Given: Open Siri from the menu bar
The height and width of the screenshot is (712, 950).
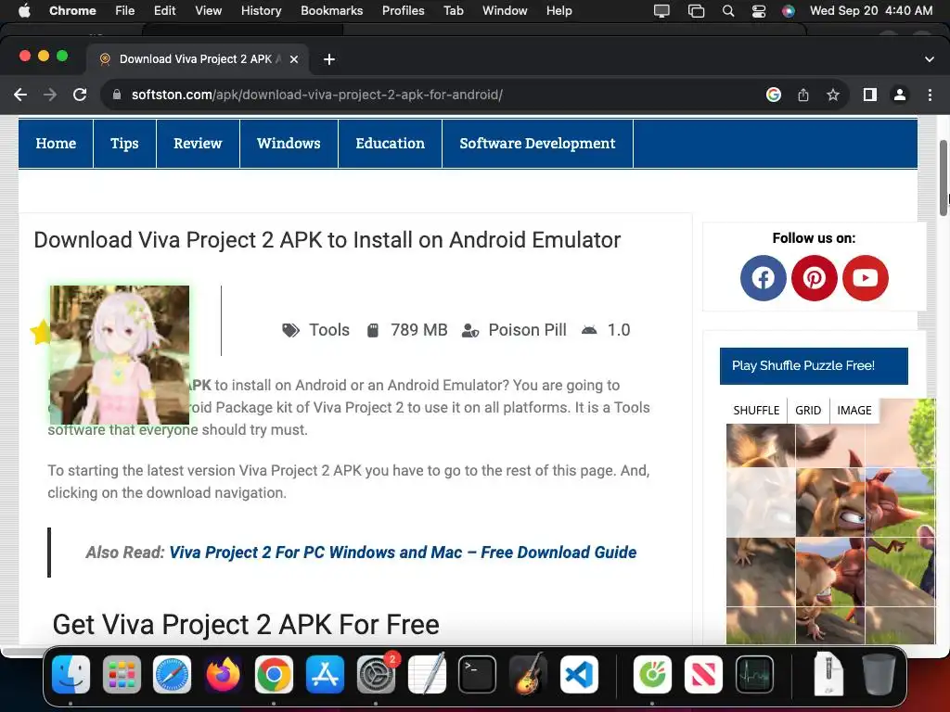Looking at the screenshot, I should point(789,10).
